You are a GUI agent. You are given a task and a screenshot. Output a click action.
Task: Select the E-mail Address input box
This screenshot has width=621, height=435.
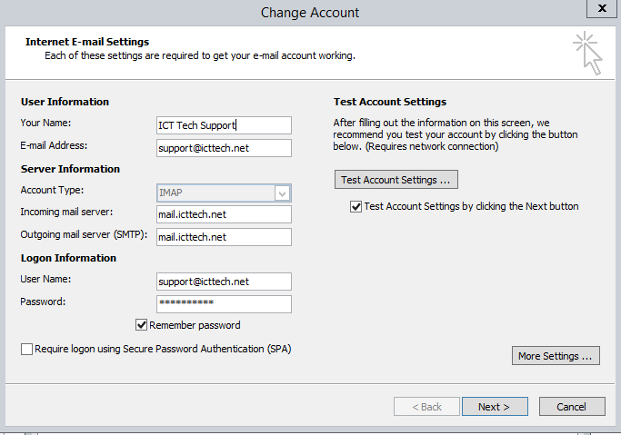click(x=224, y=148)
